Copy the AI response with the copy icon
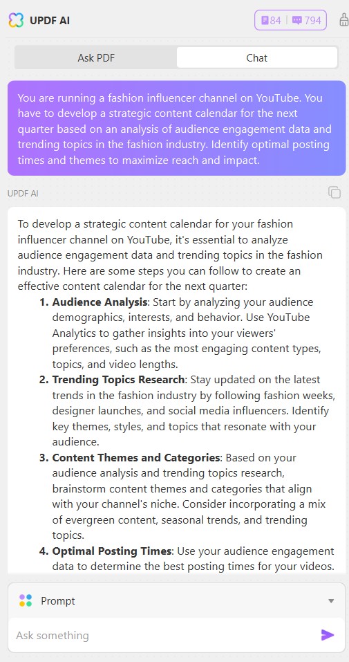The image size is (349, 662). tap(334, 192)
